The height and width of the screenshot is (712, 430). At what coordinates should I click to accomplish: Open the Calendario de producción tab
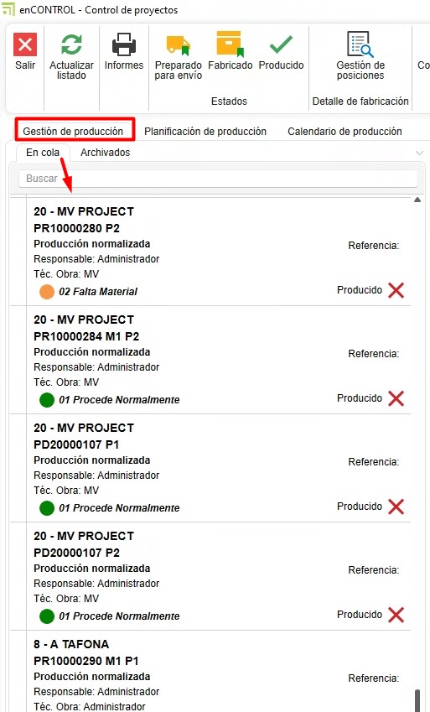pos(345,131)
